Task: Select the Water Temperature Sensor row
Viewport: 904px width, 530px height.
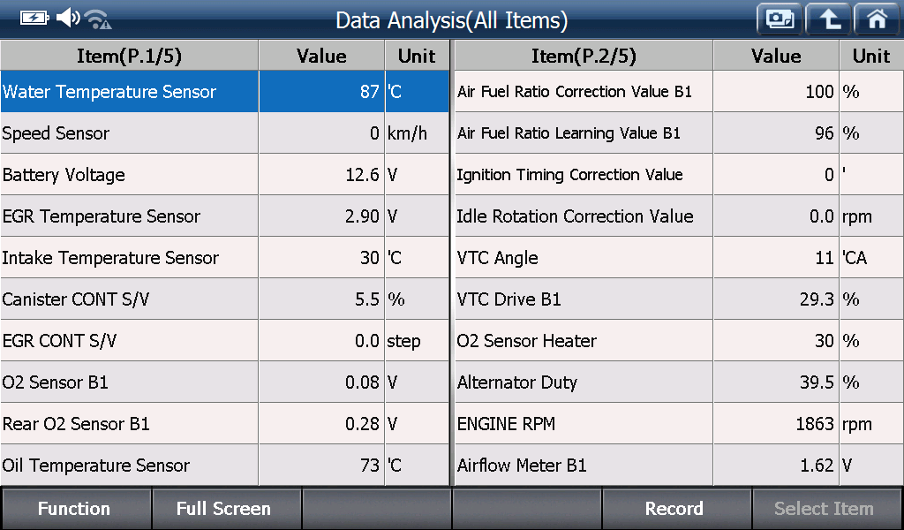Action: (225, 92)
